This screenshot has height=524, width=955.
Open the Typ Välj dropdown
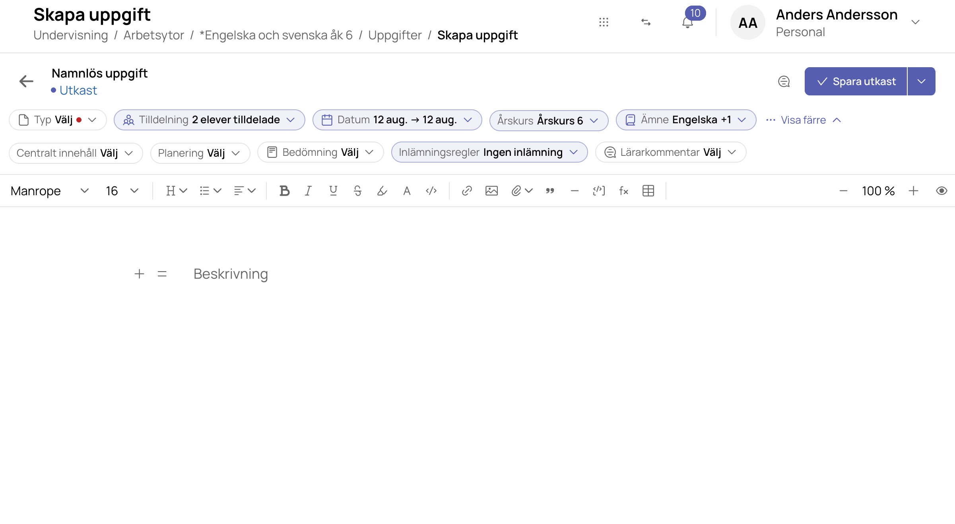[58, 120]
